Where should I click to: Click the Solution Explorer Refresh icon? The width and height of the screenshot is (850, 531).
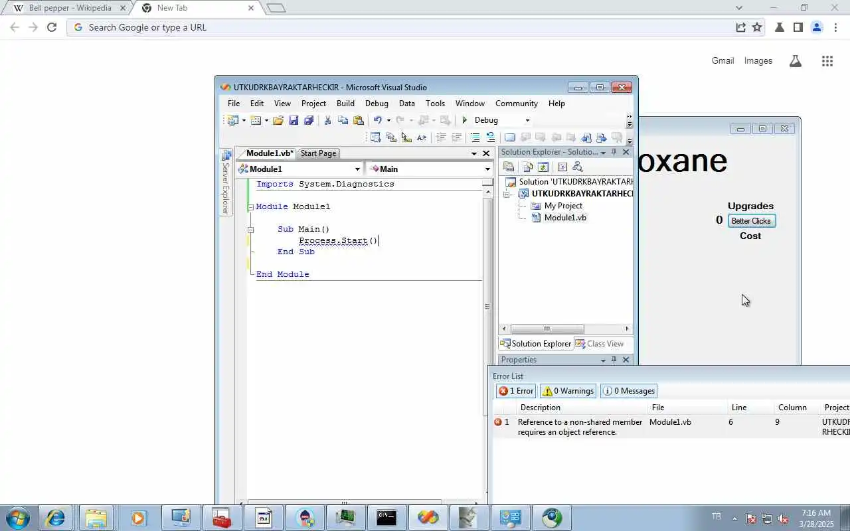click(543, 167)
